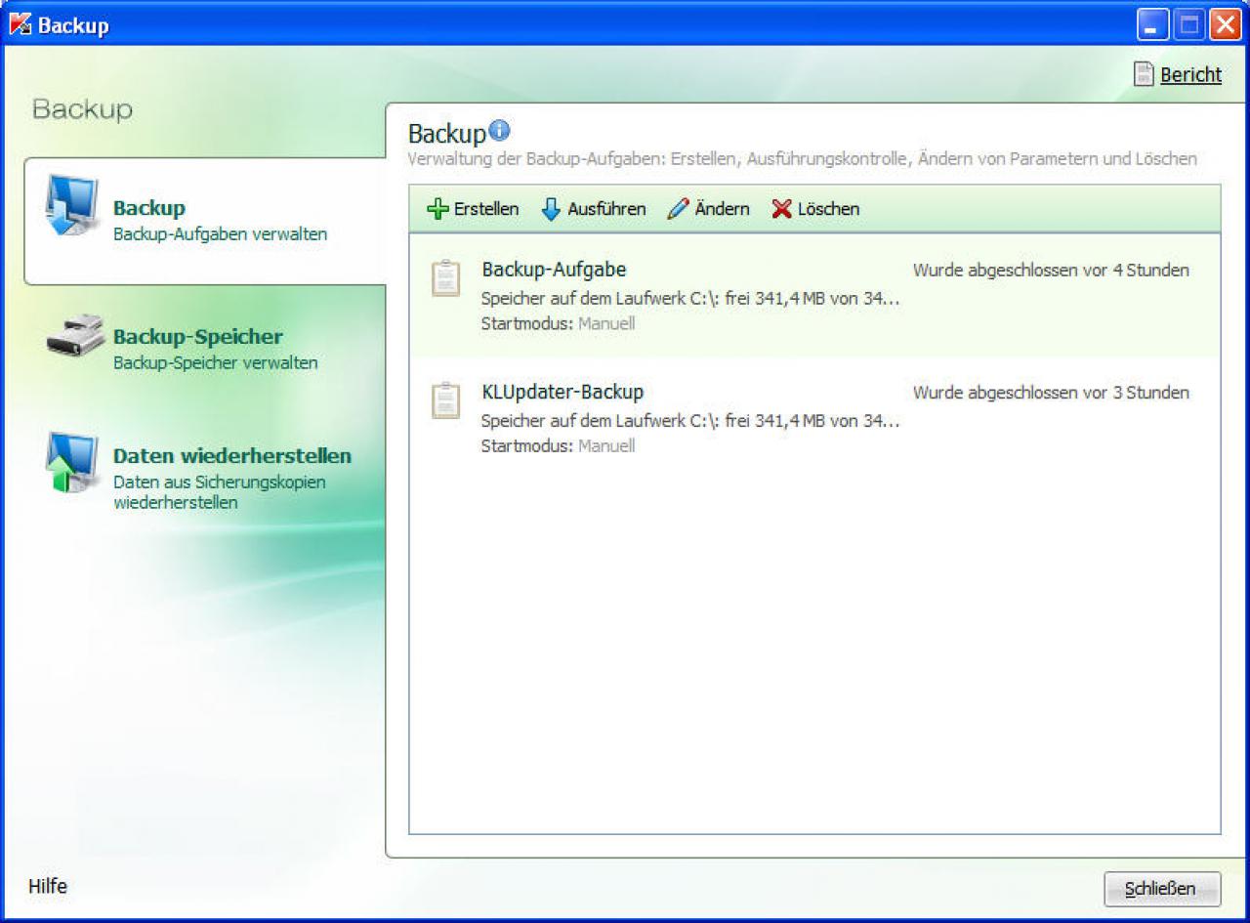This screenshot has width=1250, height=923.
Task: Open the Hilfe link
Action: (48, 886)
